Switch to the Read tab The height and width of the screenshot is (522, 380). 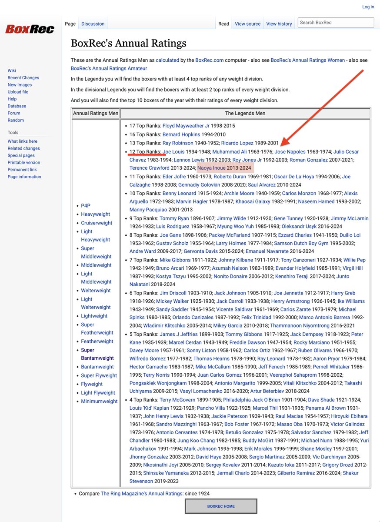(224, 24)
